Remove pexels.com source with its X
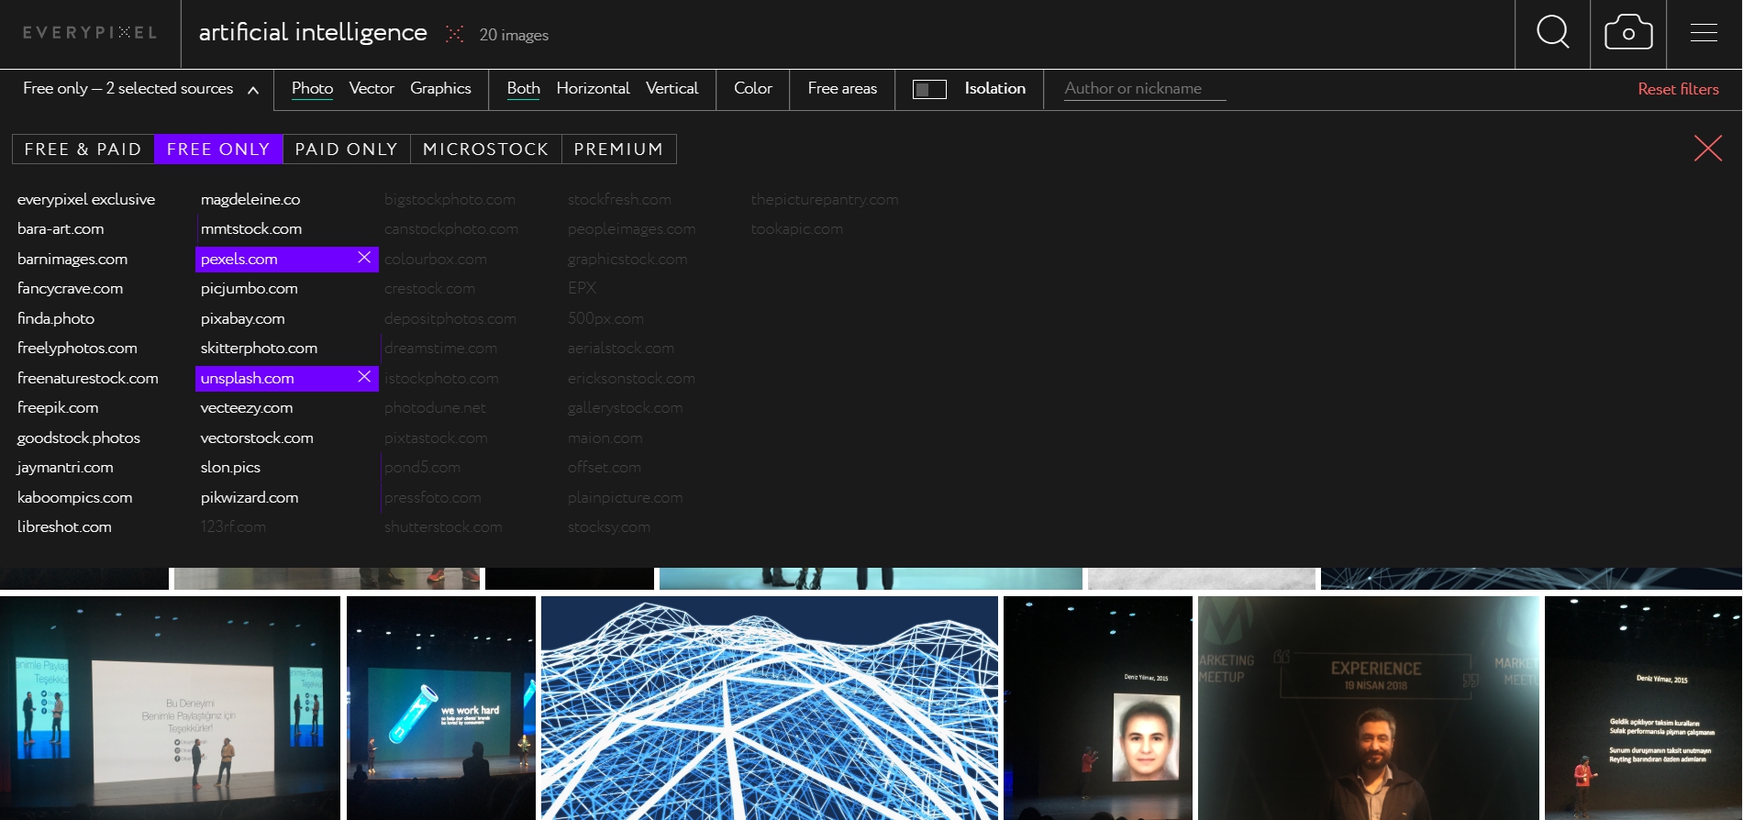1743x820 pixels. click(x=364, y=258)
